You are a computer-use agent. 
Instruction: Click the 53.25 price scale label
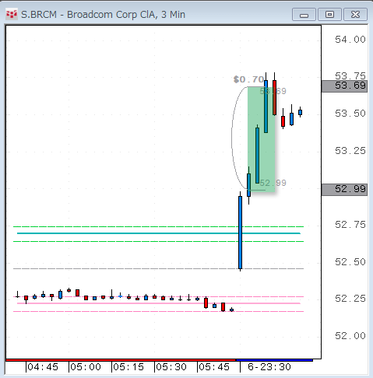pyautogui.click(x=350, y=151)
